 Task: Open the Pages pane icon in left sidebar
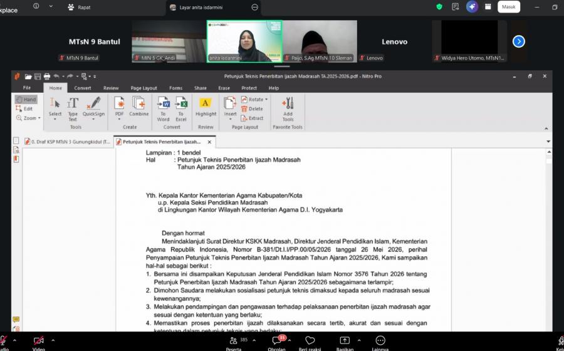[x=16, y=140]
